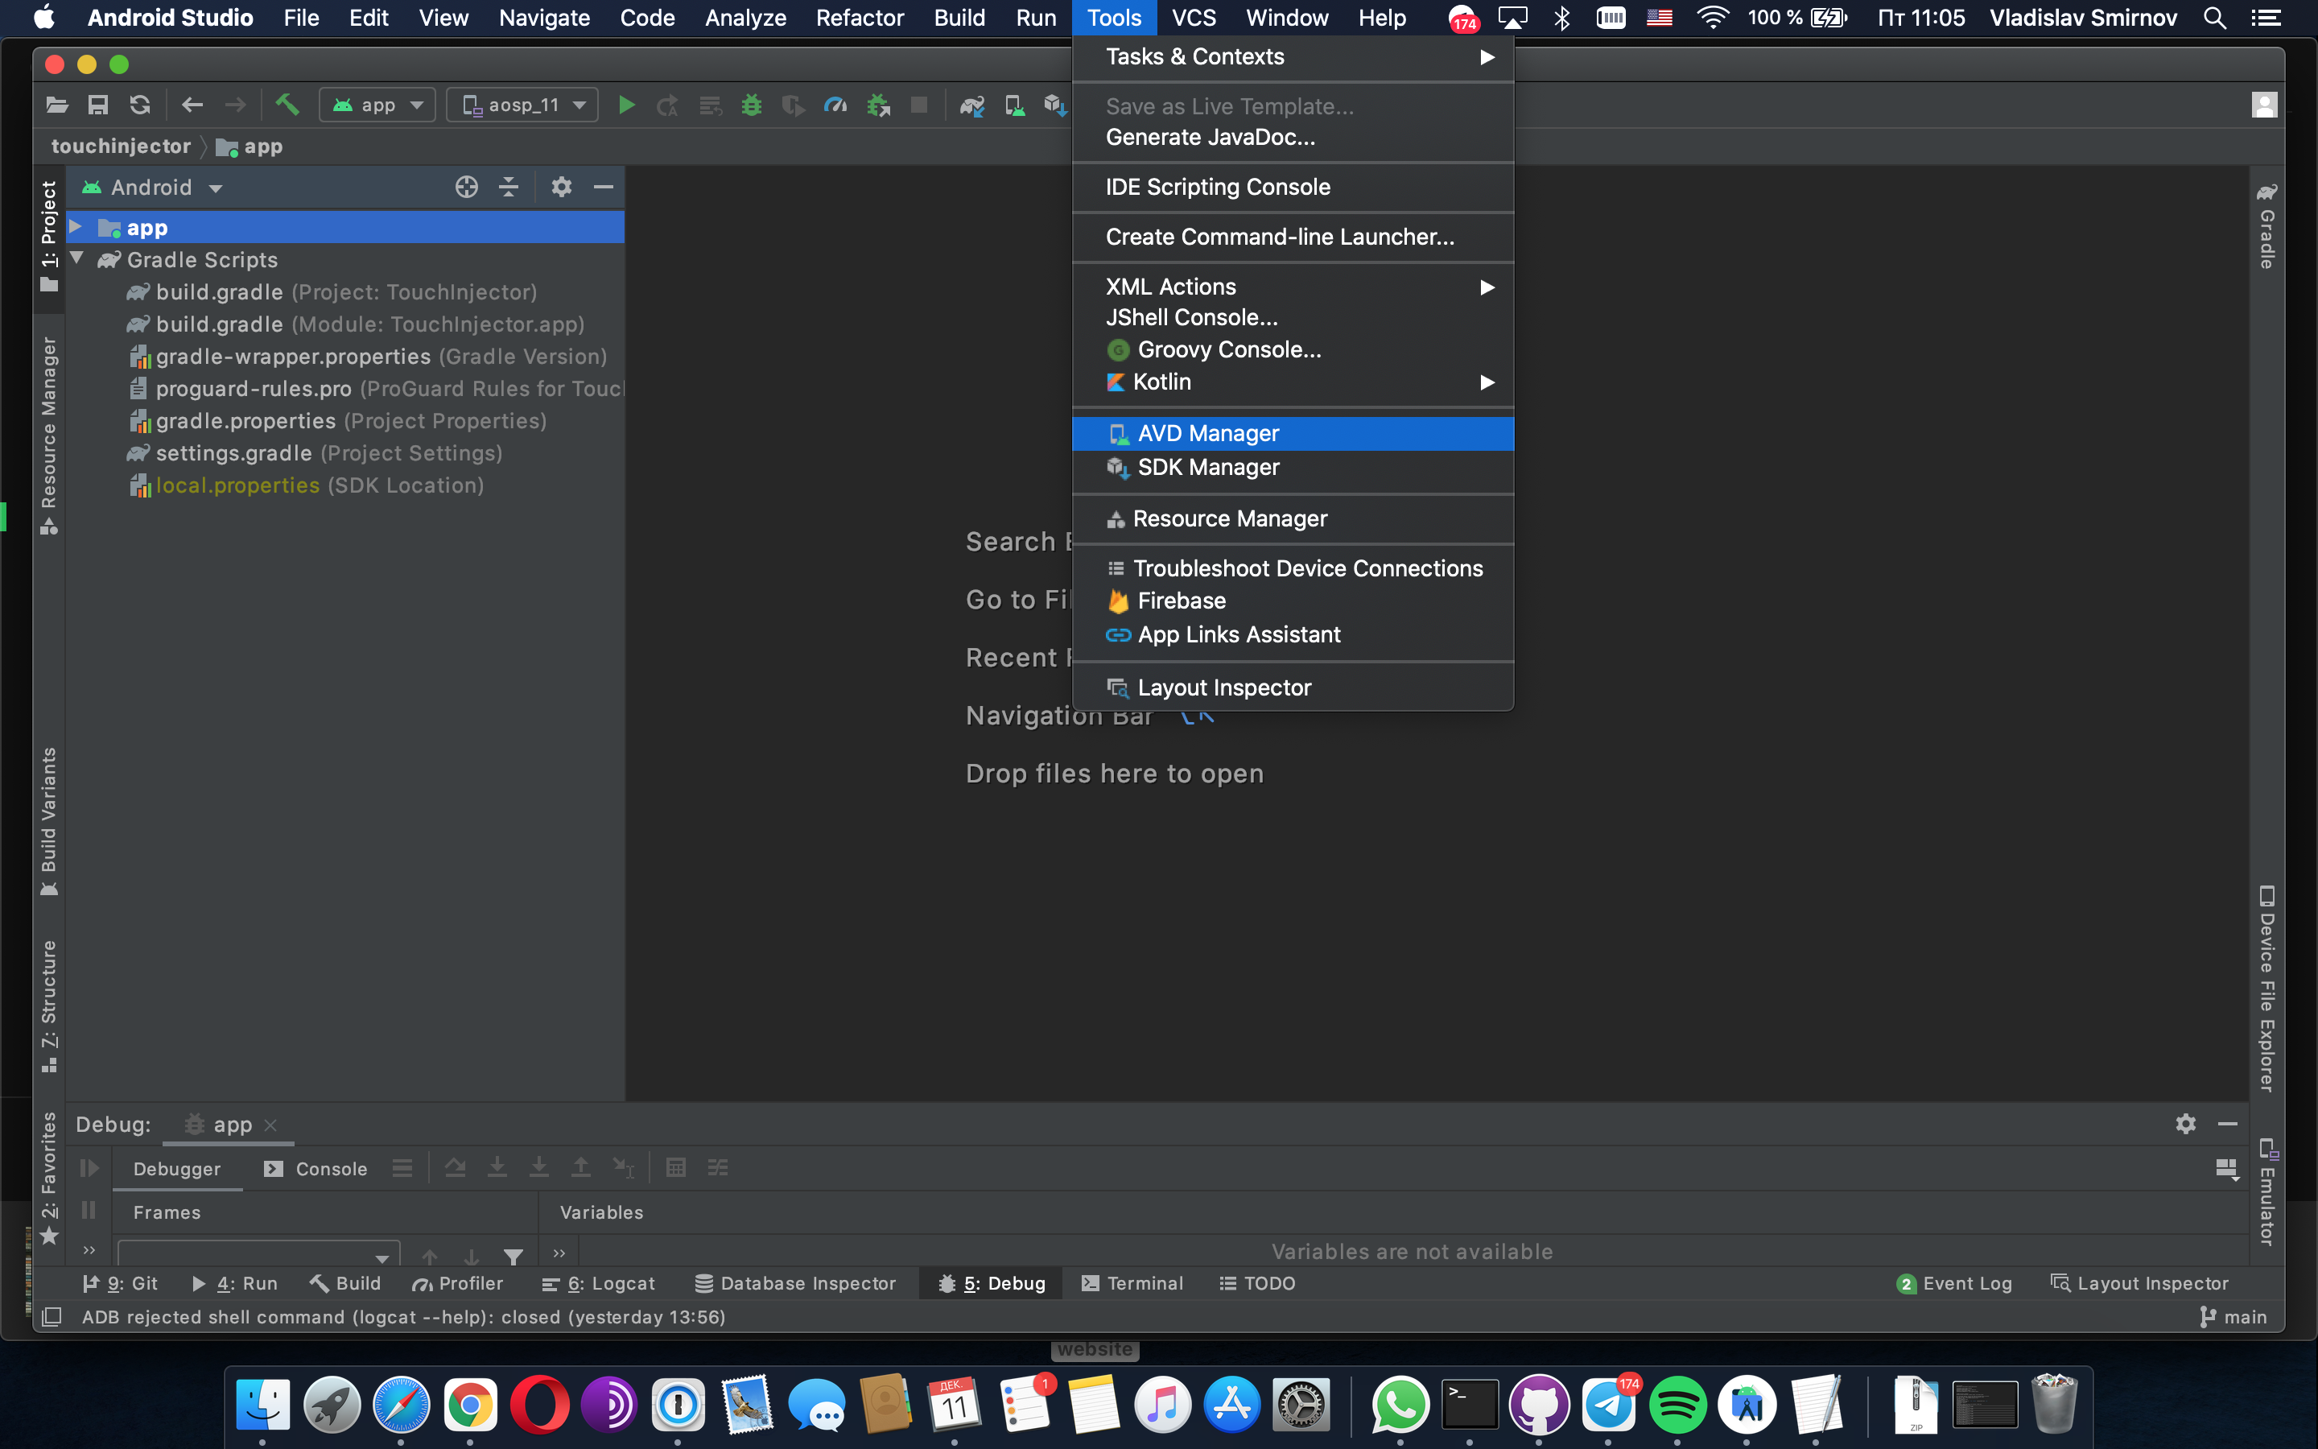The width and height of the screenshot is (2318, 1449).
Task: Expand the app module tree node
Action: pyautogui.click(x=76, y=227)
